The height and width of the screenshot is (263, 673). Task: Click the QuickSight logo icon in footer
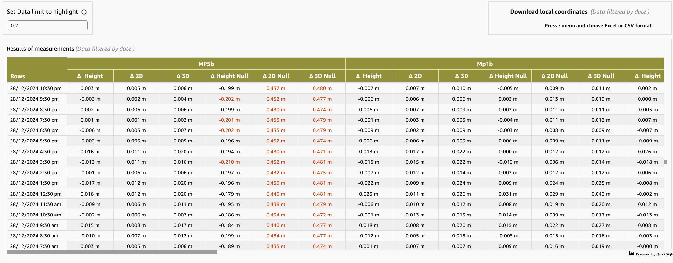(632, 253)
